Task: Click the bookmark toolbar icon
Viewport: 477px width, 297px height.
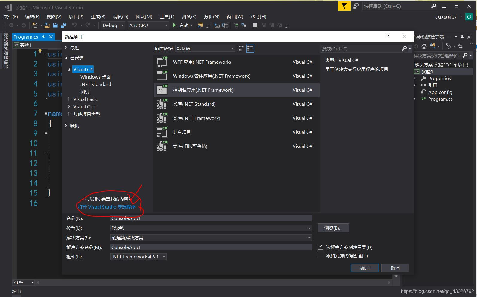Action: [x=255, y=25]
